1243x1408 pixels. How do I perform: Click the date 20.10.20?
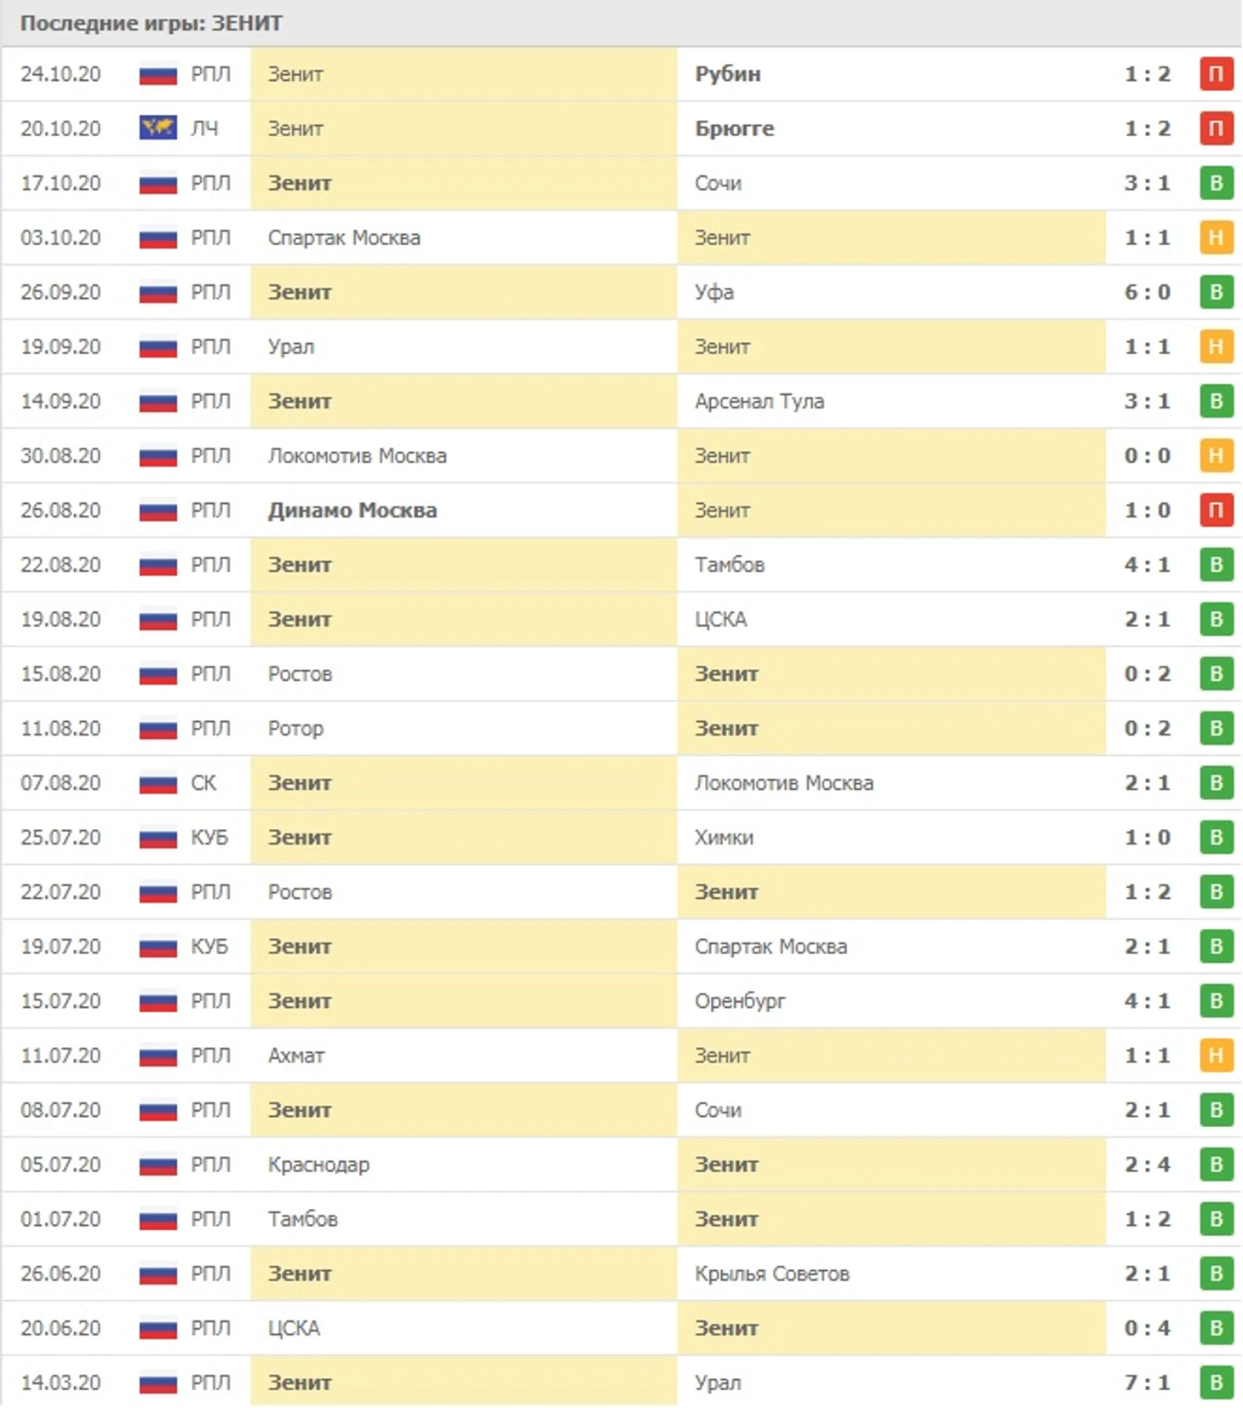[60, 129]
